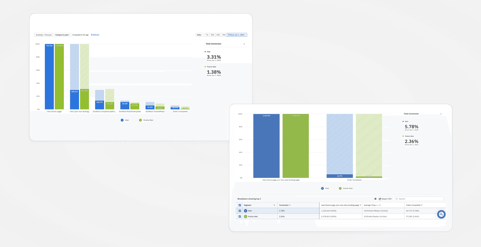Click the sort arrows on the Segment column
The height and width of the screenshot is (247, 481).
274,205
